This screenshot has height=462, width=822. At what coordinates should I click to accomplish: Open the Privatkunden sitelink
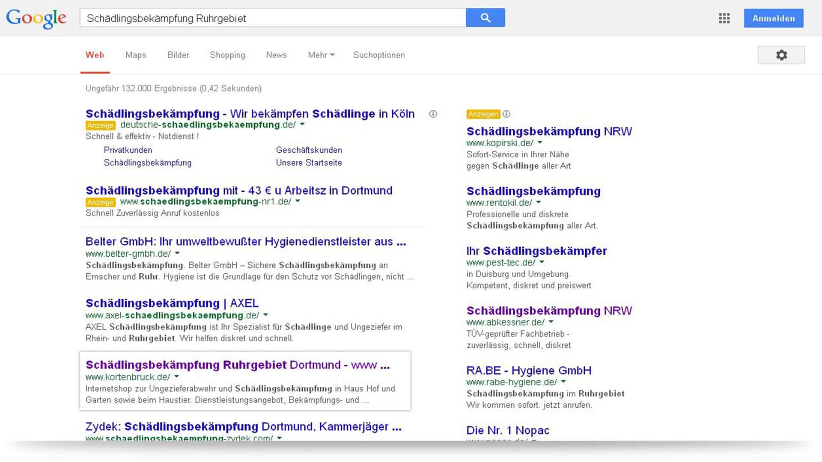coord(128,150)
